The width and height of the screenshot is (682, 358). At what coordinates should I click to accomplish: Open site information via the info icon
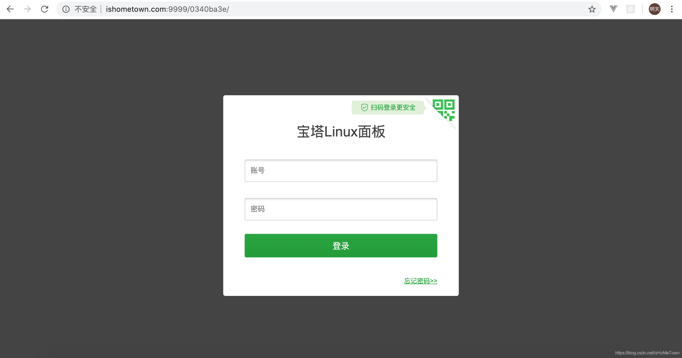point(66,9)
